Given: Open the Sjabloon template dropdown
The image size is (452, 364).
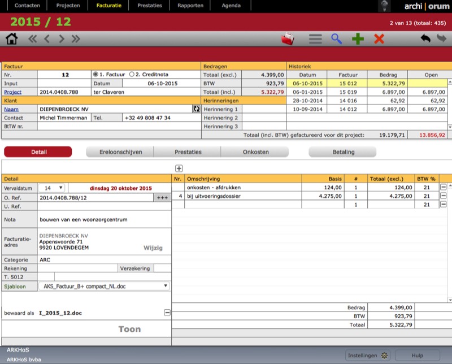Looking at the screenshot, I should [104, 286].
